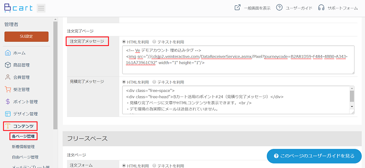Click the external link icon for 一般画面を表示
The image size is (365, 168).
click(x=237, y=8)
